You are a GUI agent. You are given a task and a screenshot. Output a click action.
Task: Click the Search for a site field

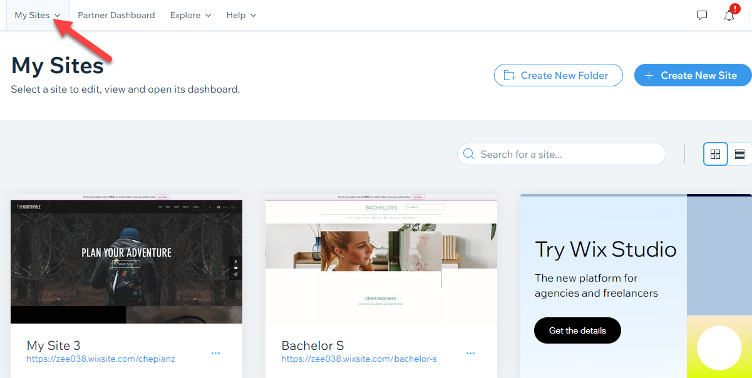(x=562, y=154)
